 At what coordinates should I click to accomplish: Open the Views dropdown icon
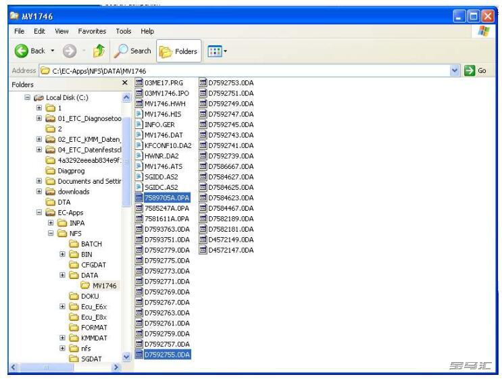214,51
